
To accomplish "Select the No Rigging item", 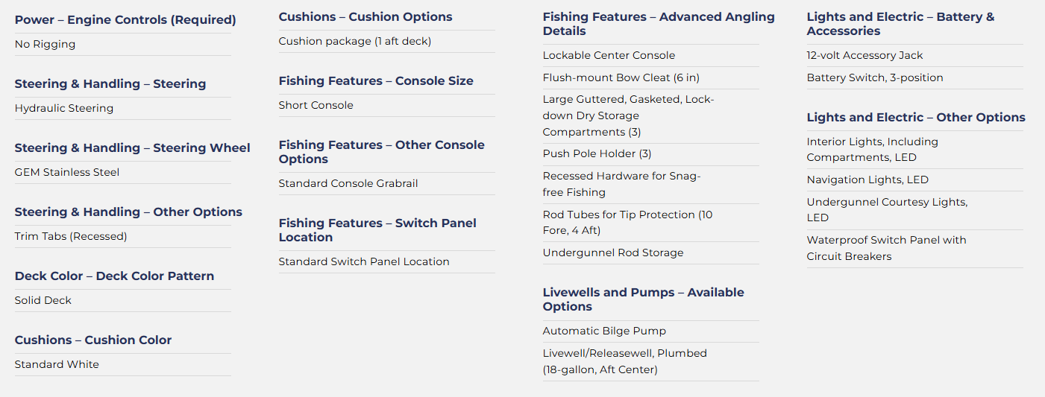I will coord(45,44).
